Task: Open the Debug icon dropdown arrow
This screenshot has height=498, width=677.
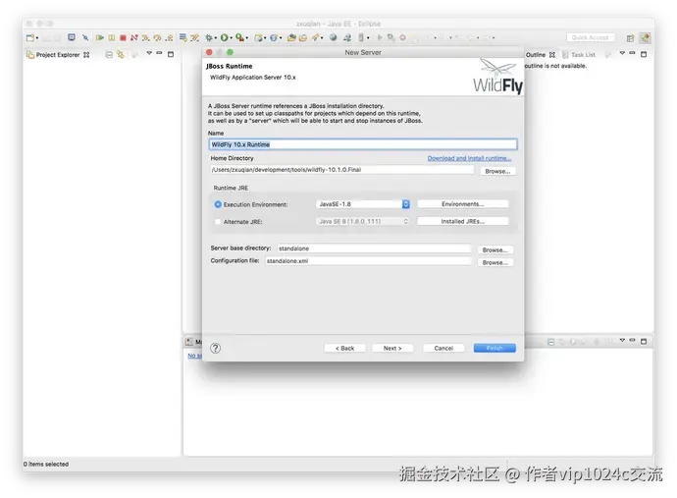Action: click(x=216, y=38)
